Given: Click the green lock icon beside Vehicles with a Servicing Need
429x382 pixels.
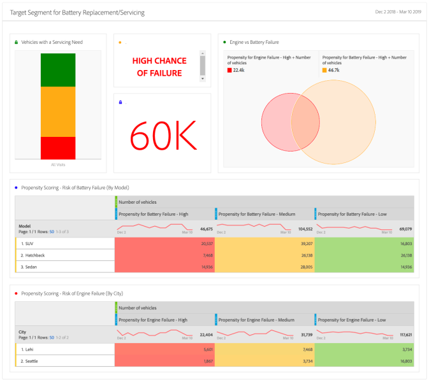Looking at the screenshot, I should click(x=17, y=43).
